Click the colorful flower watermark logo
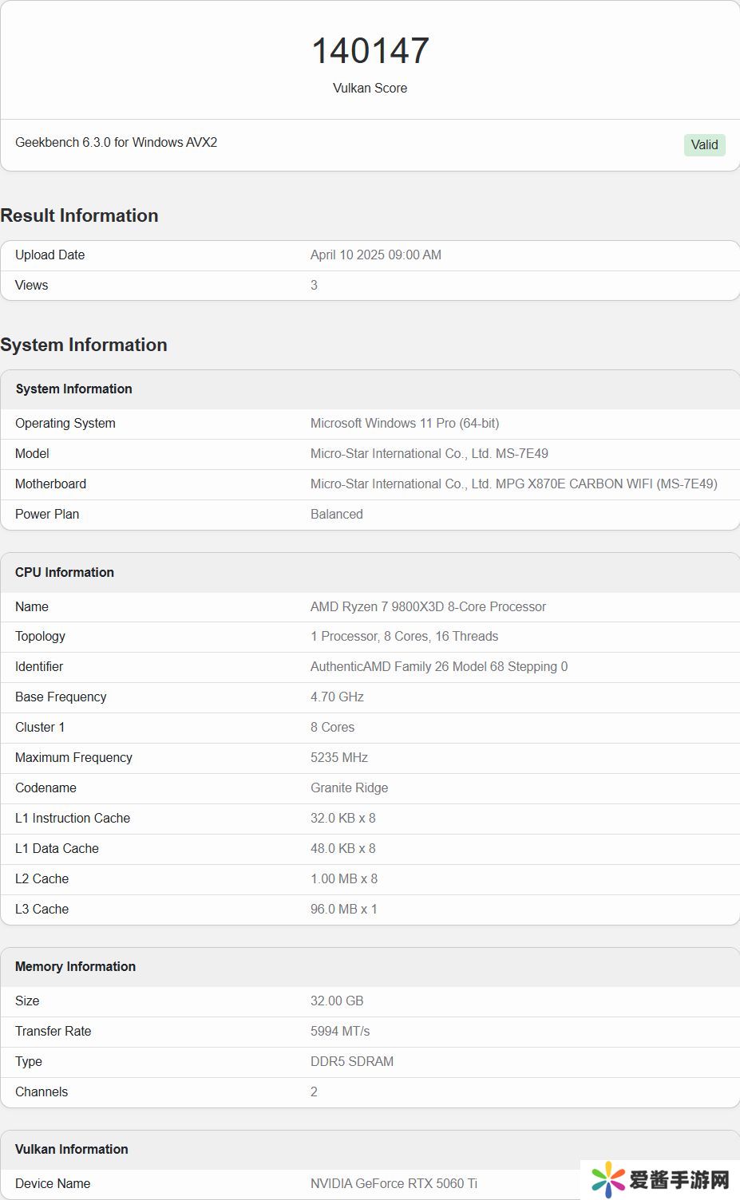Viewport: 740px width, 1200px height. (608, 1179)
